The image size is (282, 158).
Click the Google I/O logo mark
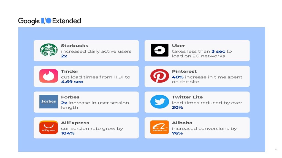coord(46,21)
